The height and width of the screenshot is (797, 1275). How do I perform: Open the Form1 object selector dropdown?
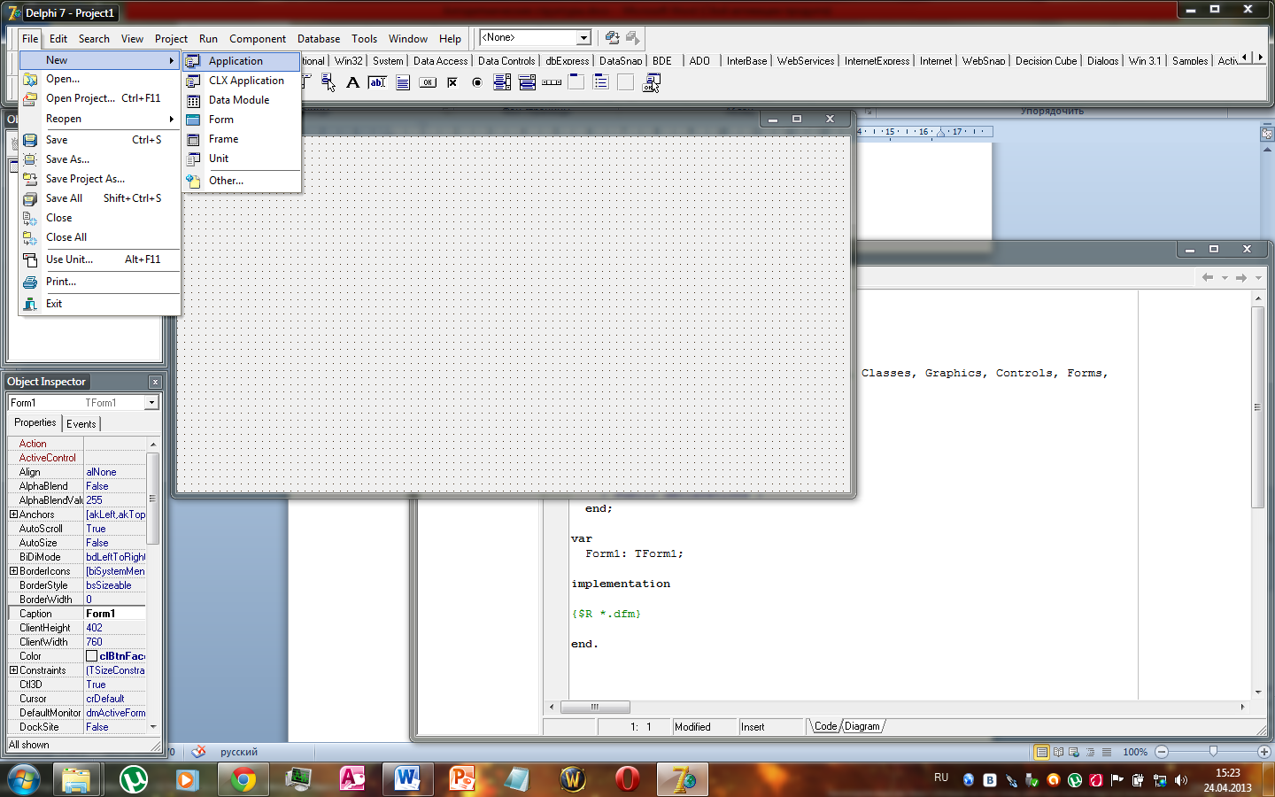[x=151, y=403]
